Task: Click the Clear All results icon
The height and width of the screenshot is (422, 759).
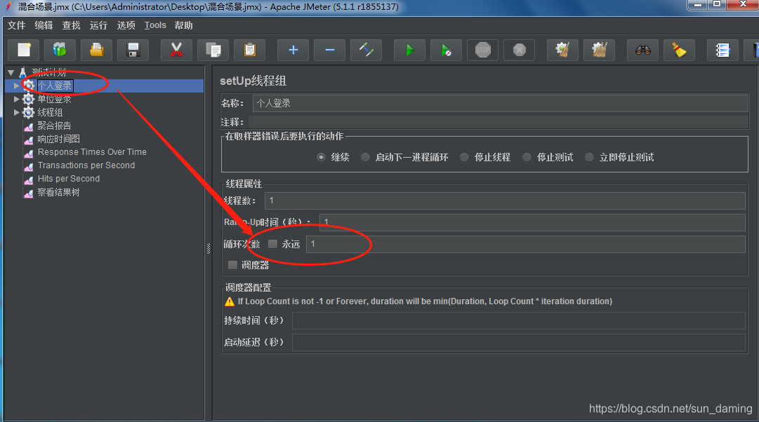Action: pyautogui.click(x=599, y=50)
